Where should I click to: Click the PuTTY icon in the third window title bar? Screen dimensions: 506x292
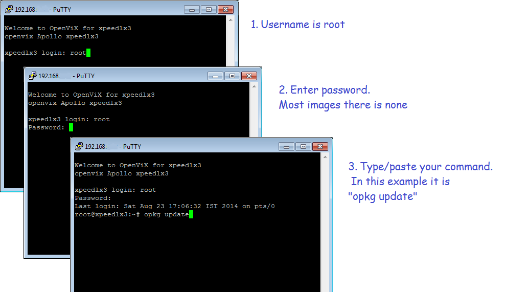79,146
